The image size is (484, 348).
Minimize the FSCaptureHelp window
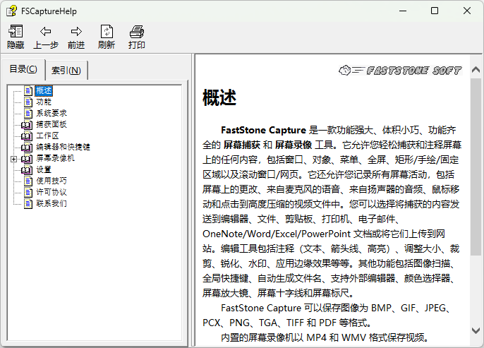coord(402,11)
